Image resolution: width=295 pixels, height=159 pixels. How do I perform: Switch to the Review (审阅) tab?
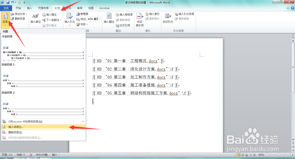coord(80,8)
